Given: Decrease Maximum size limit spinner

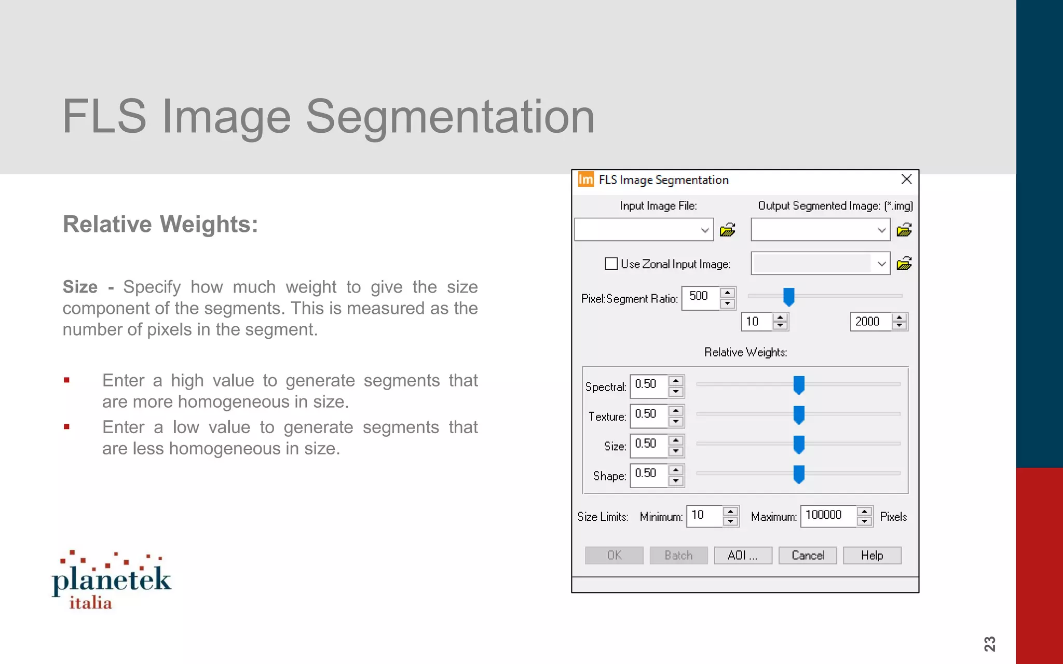Looking at the screenshot, I should tap(864, 521).
